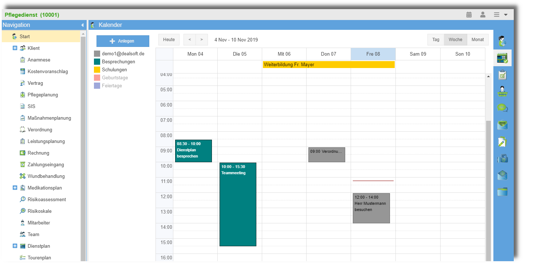Select the clipboard checklist icon in the right sidebar
Screen dimensions: 548x263
point(502,75)
